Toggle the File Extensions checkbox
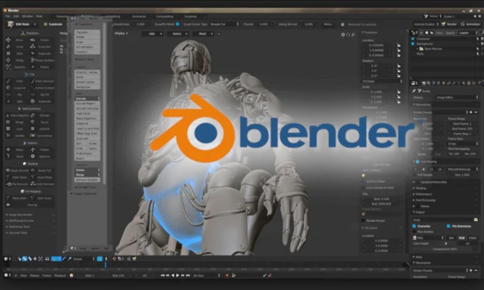484x290 pixels. click(x=448, y=226)
